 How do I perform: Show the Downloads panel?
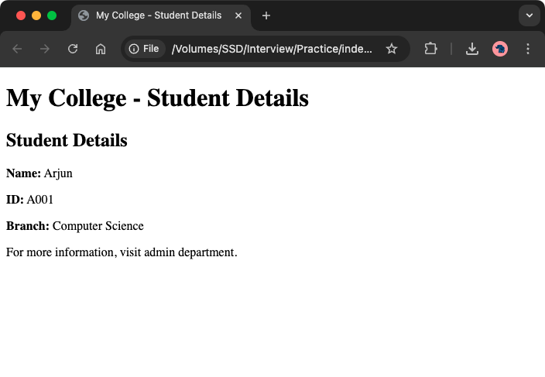point(472,49)
